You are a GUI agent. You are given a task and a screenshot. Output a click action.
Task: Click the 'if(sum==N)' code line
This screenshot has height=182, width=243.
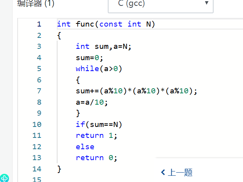tap(99, 125)
